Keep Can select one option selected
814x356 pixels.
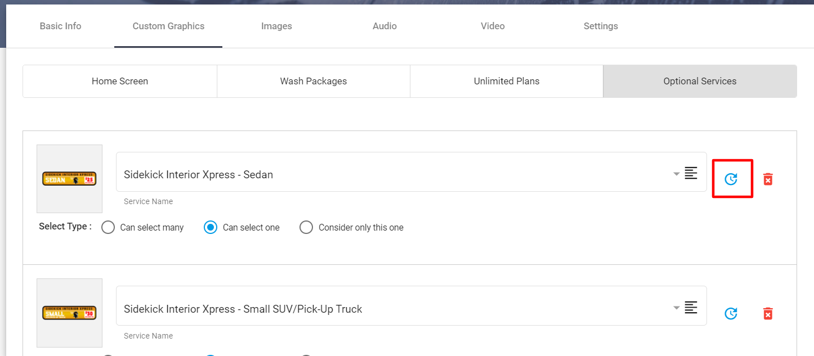[211, 227]
